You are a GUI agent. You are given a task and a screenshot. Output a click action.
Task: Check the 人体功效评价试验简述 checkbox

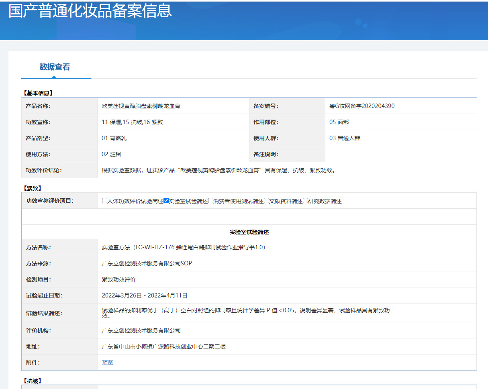click(x=105, y=201)
